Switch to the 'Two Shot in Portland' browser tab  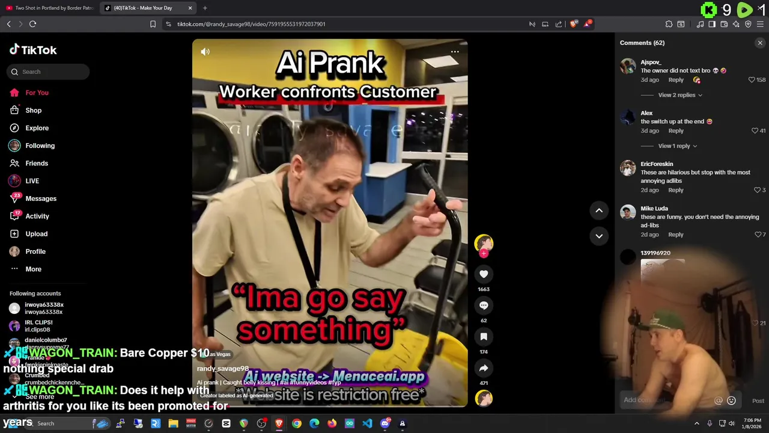point(49,8)
